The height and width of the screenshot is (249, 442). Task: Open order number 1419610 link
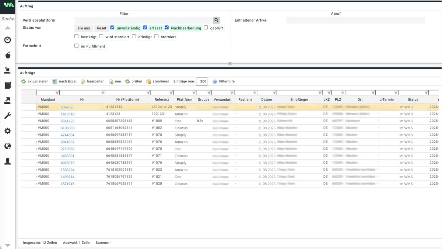67,114
